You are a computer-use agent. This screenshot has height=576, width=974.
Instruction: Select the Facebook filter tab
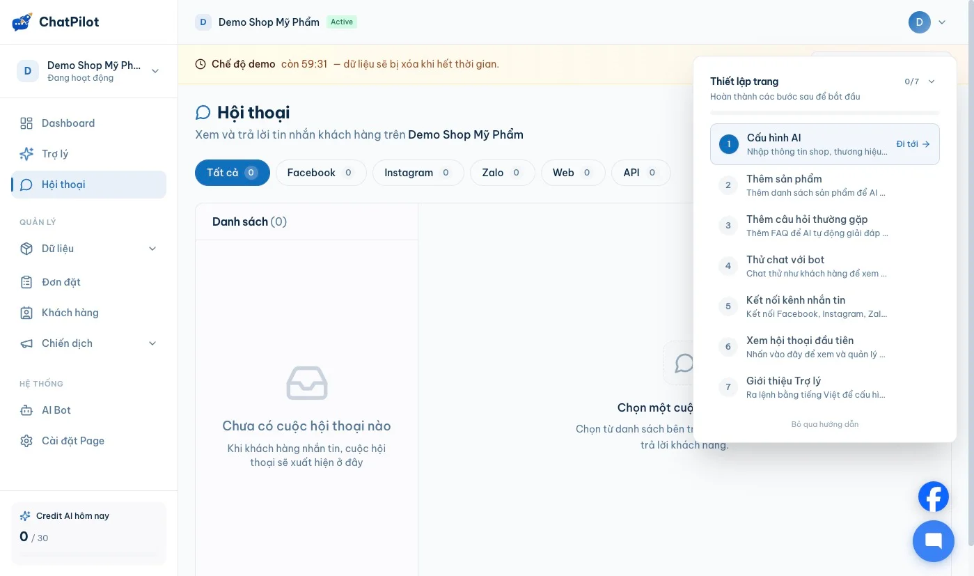(x=321, y=173)
